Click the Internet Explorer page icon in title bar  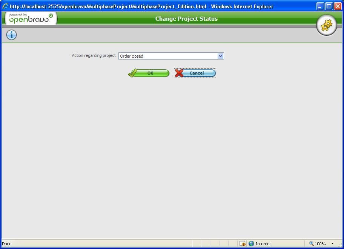pos(5,6)
